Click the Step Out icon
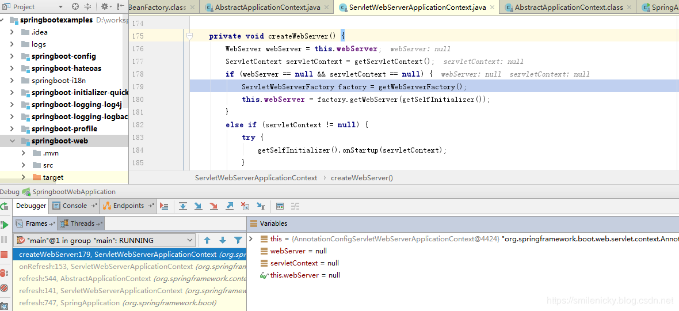 pos(230,207)
